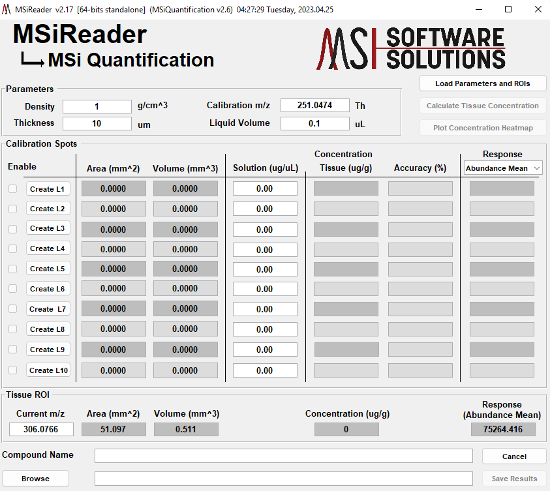Click Tissue ROI concentration value 0

(x=346, y=429)
